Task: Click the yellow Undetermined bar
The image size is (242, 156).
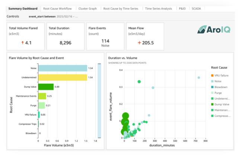Action: (x=62, y=77)
